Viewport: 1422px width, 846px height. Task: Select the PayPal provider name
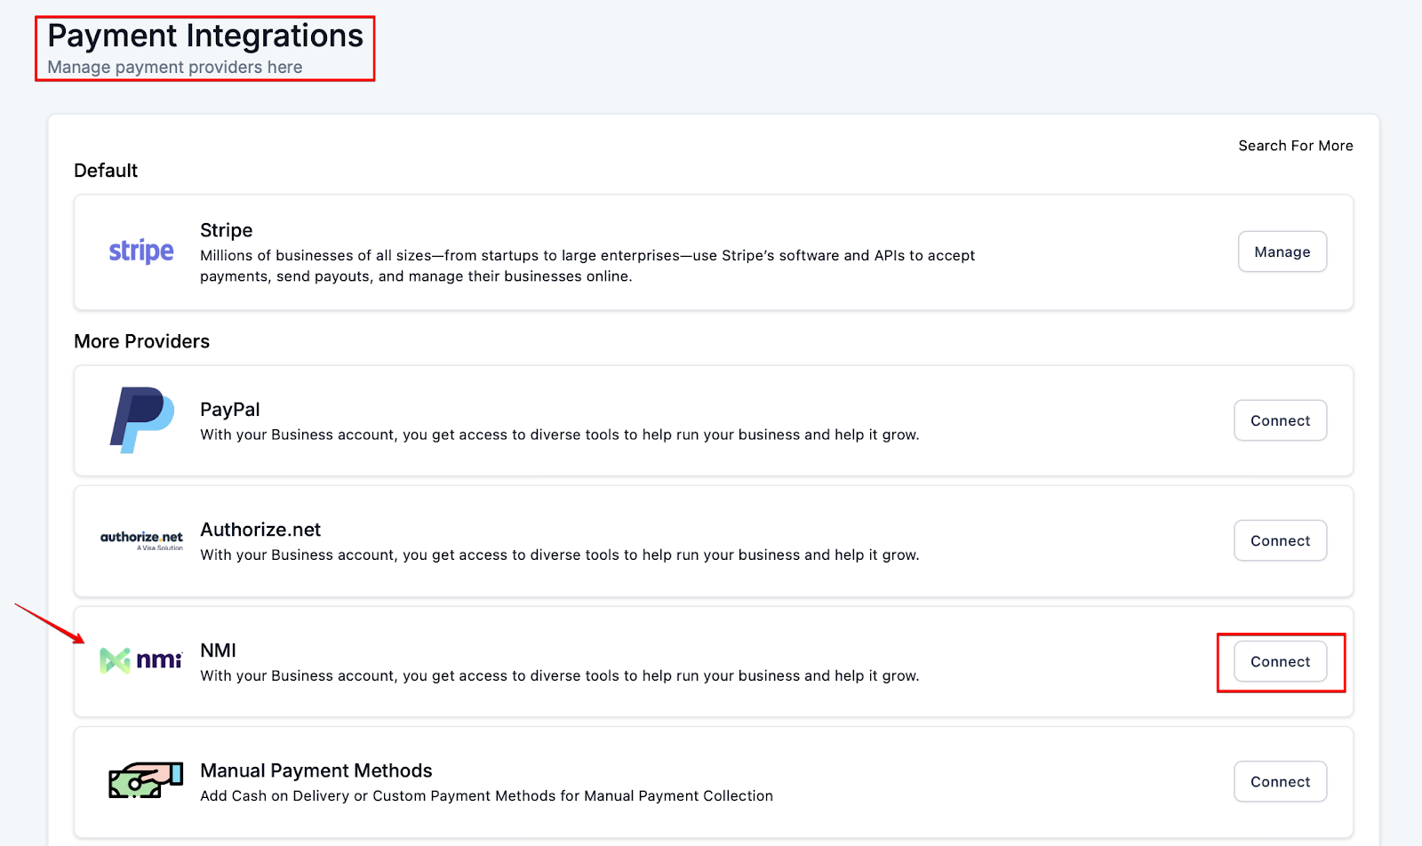(x=229, y=410)
